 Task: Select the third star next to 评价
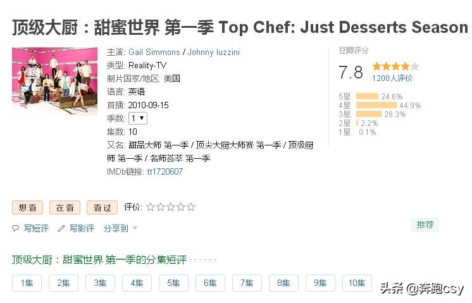[x=171, y=207]
